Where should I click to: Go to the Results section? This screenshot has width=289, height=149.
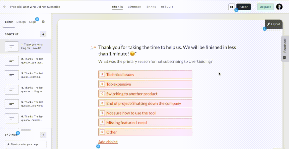coord(167,7)
